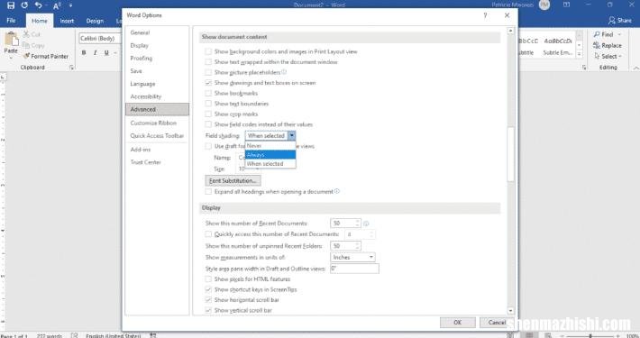The image size is (640, 338).
Task: Click the Save icon in title bar
Action: tap(11, 5)
